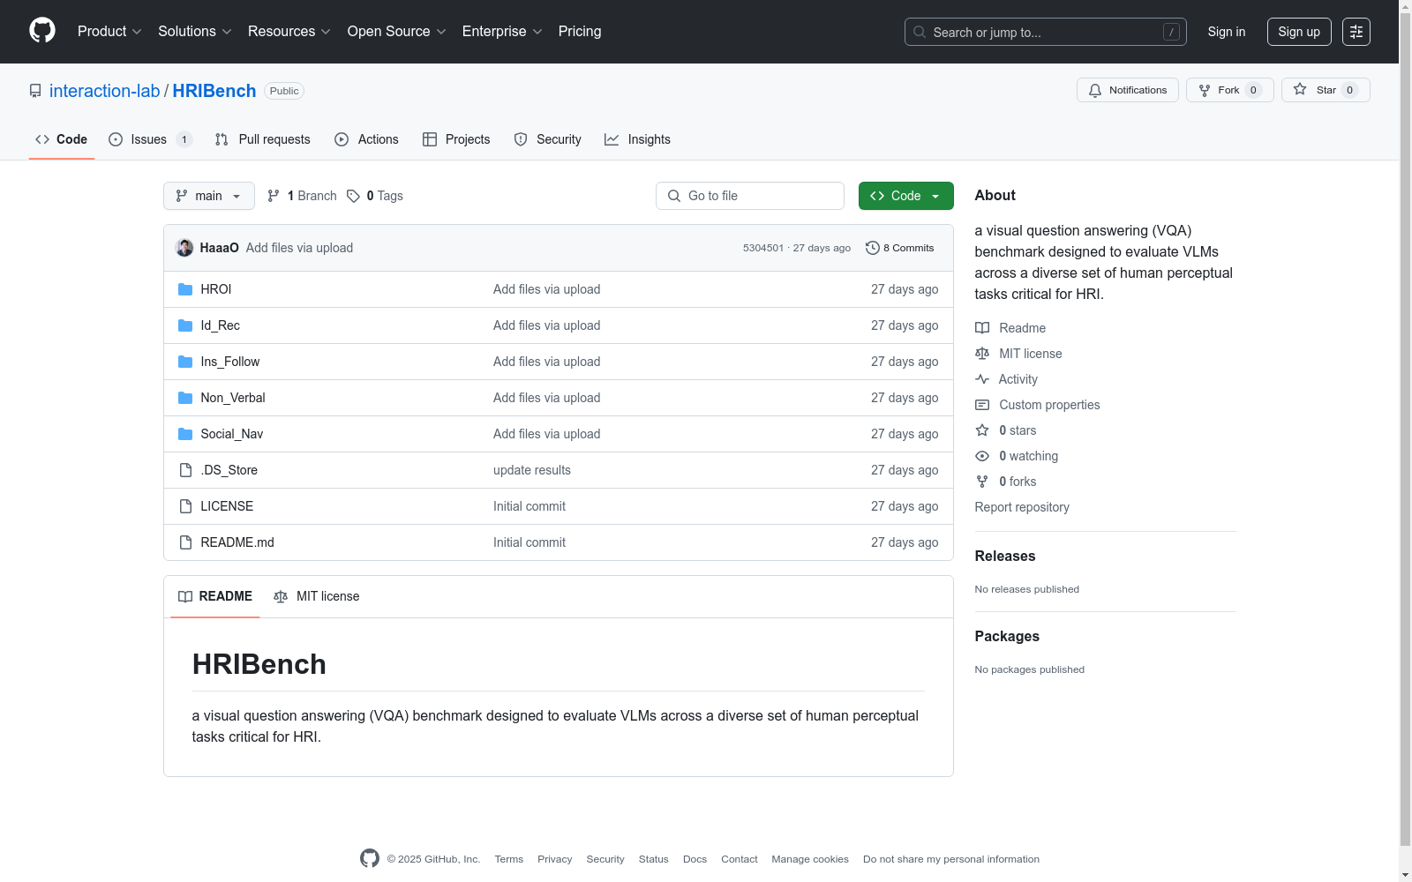Fork the repository with Fork button
1412x882 pixels.
point(1230,90)
